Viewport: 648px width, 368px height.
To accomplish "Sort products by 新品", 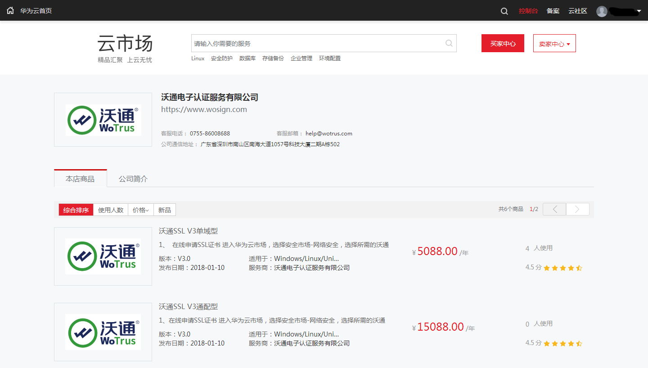I will (x=165, y=210).
